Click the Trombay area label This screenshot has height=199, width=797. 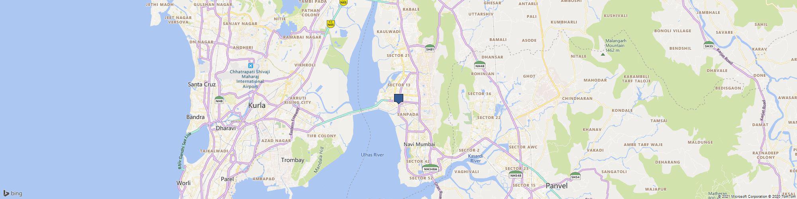point(292,160)
